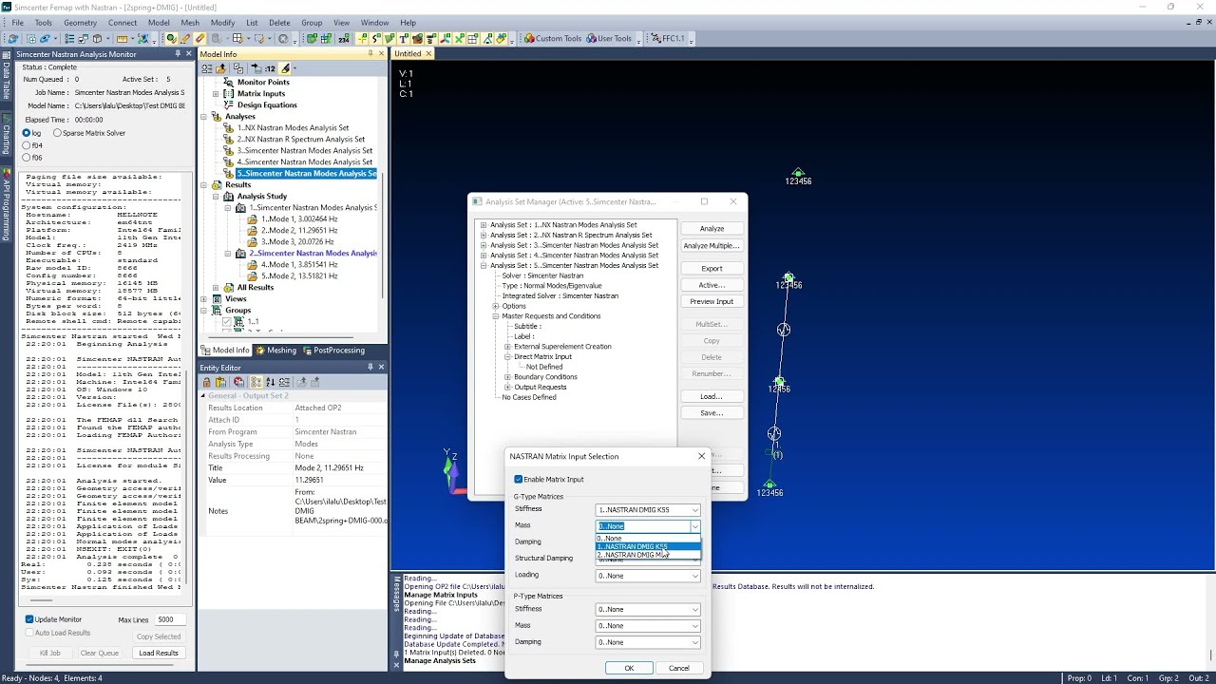Click the Model Info expand list icon
This screenshot has width=1216, height=684.
[x=207, y=68]
